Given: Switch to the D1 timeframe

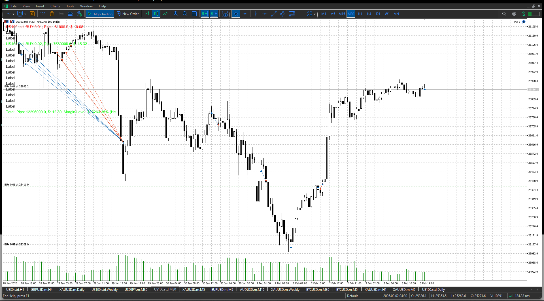Looking at the screenshot, I should 378,14.
